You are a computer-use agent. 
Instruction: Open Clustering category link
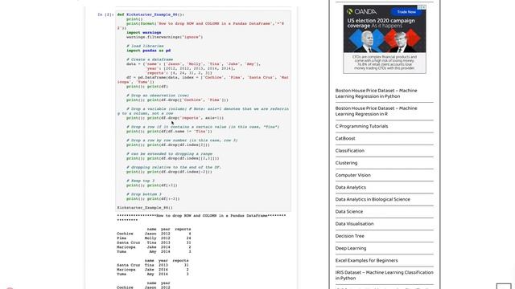[x=346, y=163]
